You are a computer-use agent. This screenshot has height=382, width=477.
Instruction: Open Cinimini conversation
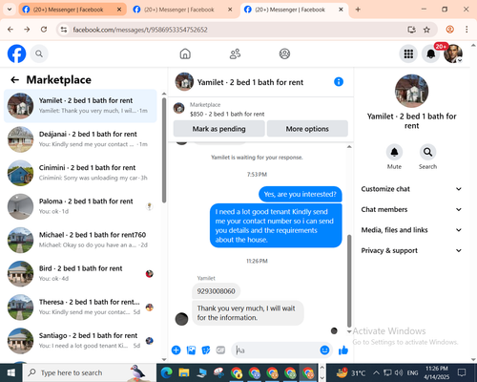80,173
